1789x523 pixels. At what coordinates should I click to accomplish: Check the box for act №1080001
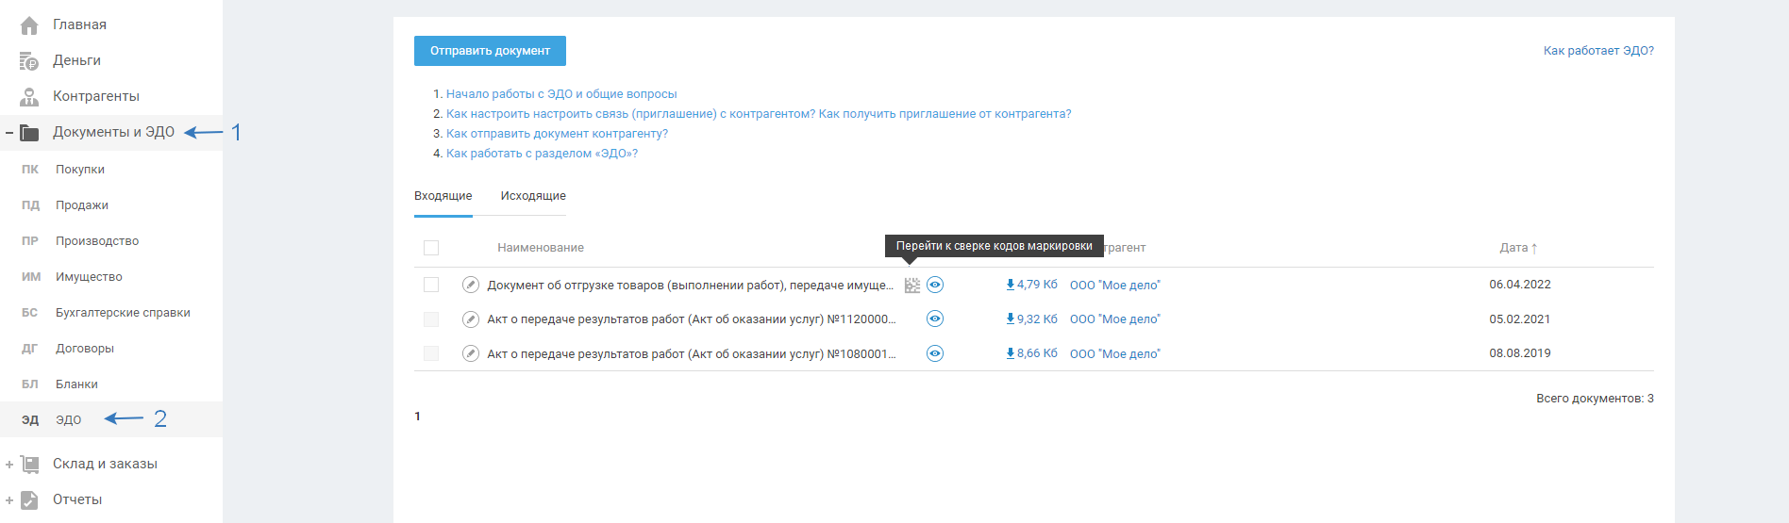(431, 353)
